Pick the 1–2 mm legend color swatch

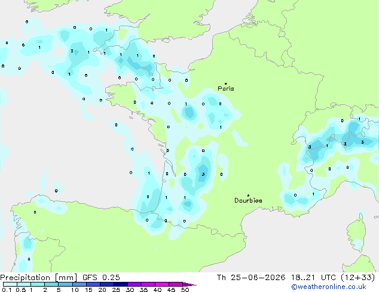38,284
